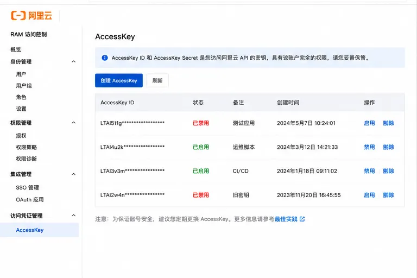Open 概览 in the sidebar
417x278 pixels.
(x=16, y=49)
